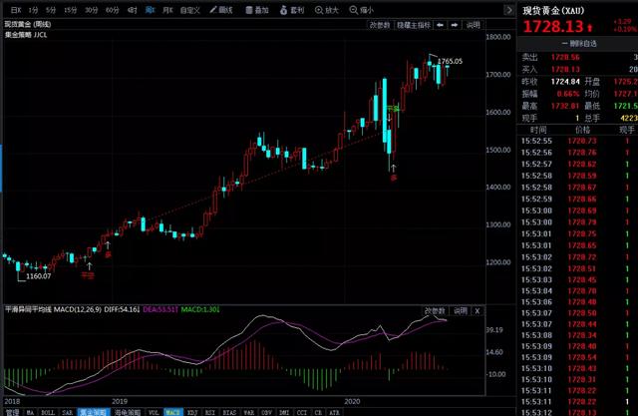Toggle the MACD indicator tab
Viewport: 638px width, 416px height.
(173, 410)
